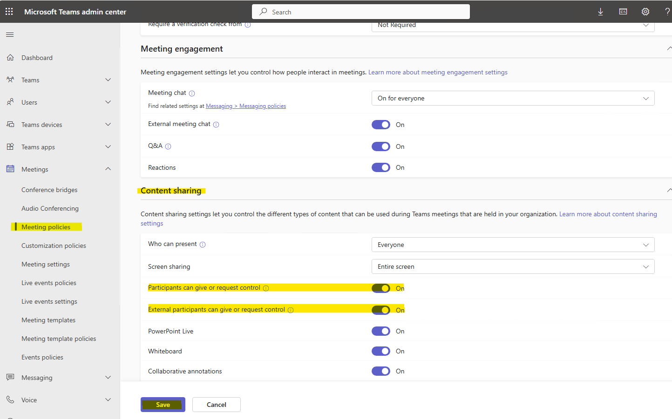Viewport: 672px width, 419px height.
Task: Cancel the policy edits
Action: pyautogui.click(x=217, y=405)
